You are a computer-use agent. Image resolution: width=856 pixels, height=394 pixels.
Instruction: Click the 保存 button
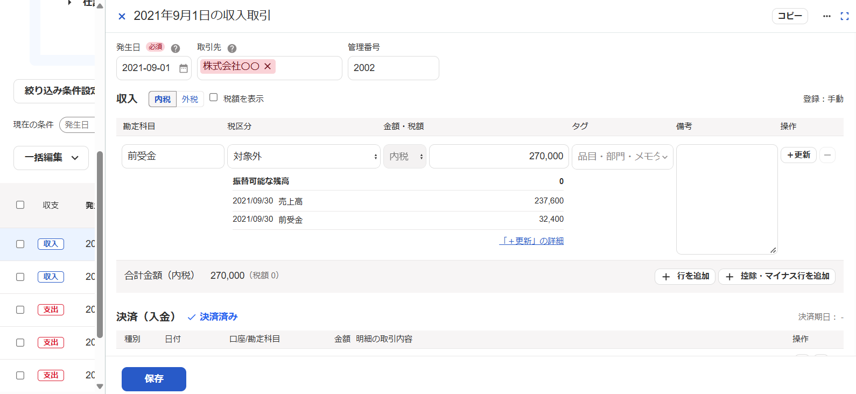click(x=154, y=379)
